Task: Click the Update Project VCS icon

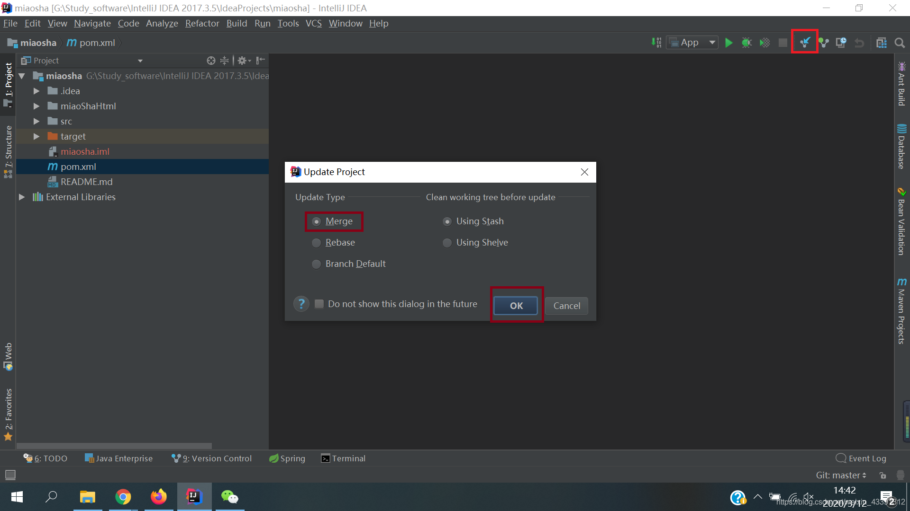Action: (x=805, y=43)
